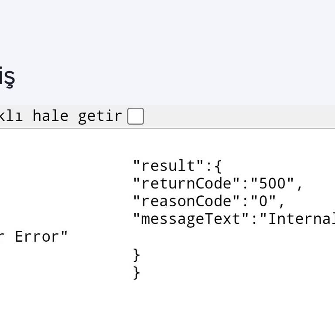
Task: Click the "Internal" message value text
Action: click(300, 219)
